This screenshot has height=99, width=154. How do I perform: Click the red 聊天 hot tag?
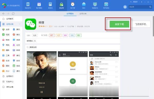52,35
